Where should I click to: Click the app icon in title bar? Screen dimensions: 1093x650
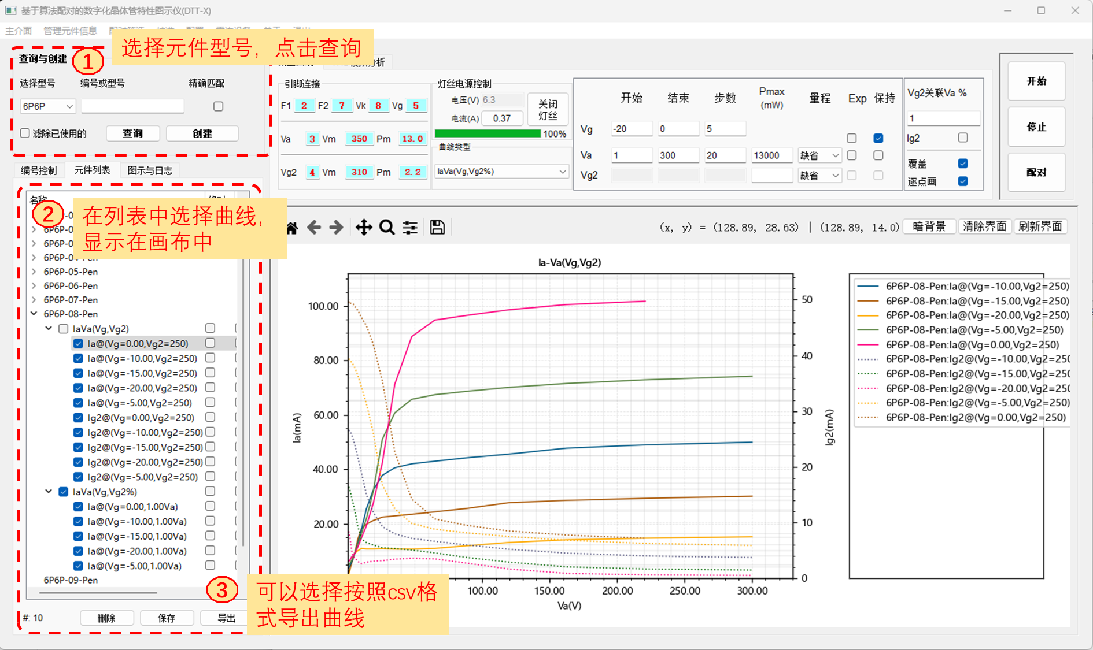pos(10,10)
